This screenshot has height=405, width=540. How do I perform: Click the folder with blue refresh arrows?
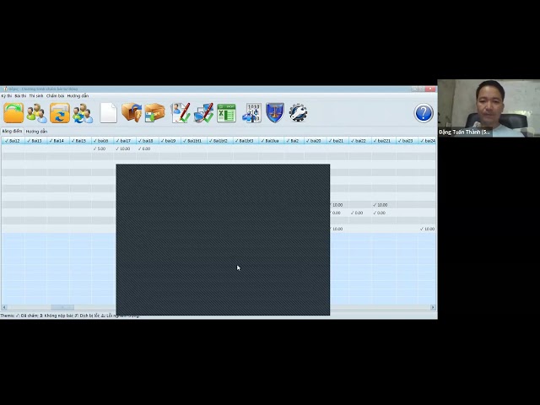pos(60,113)
